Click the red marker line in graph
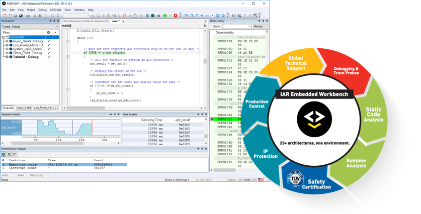 pos(92,128)
